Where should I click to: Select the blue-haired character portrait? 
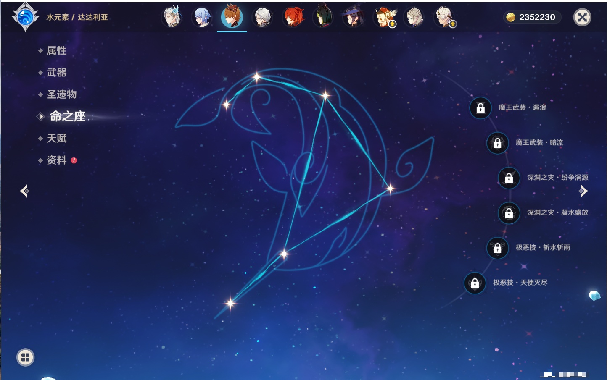click(x=202, y=17)
